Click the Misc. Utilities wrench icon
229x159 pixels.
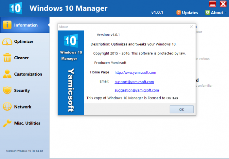(7, 123)
